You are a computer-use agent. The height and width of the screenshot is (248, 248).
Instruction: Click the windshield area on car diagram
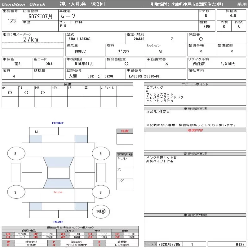click(x=58, y=162)
